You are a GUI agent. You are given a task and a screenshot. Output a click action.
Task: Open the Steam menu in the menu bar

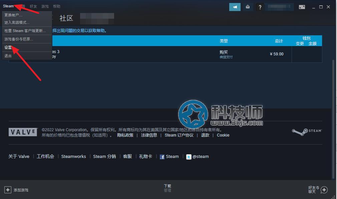8,6
